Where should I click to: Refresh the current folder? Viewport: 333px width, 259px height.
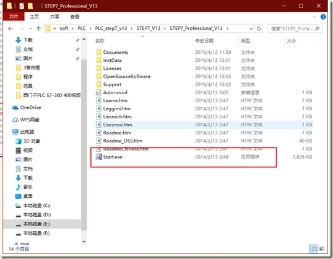coord(259,29)
